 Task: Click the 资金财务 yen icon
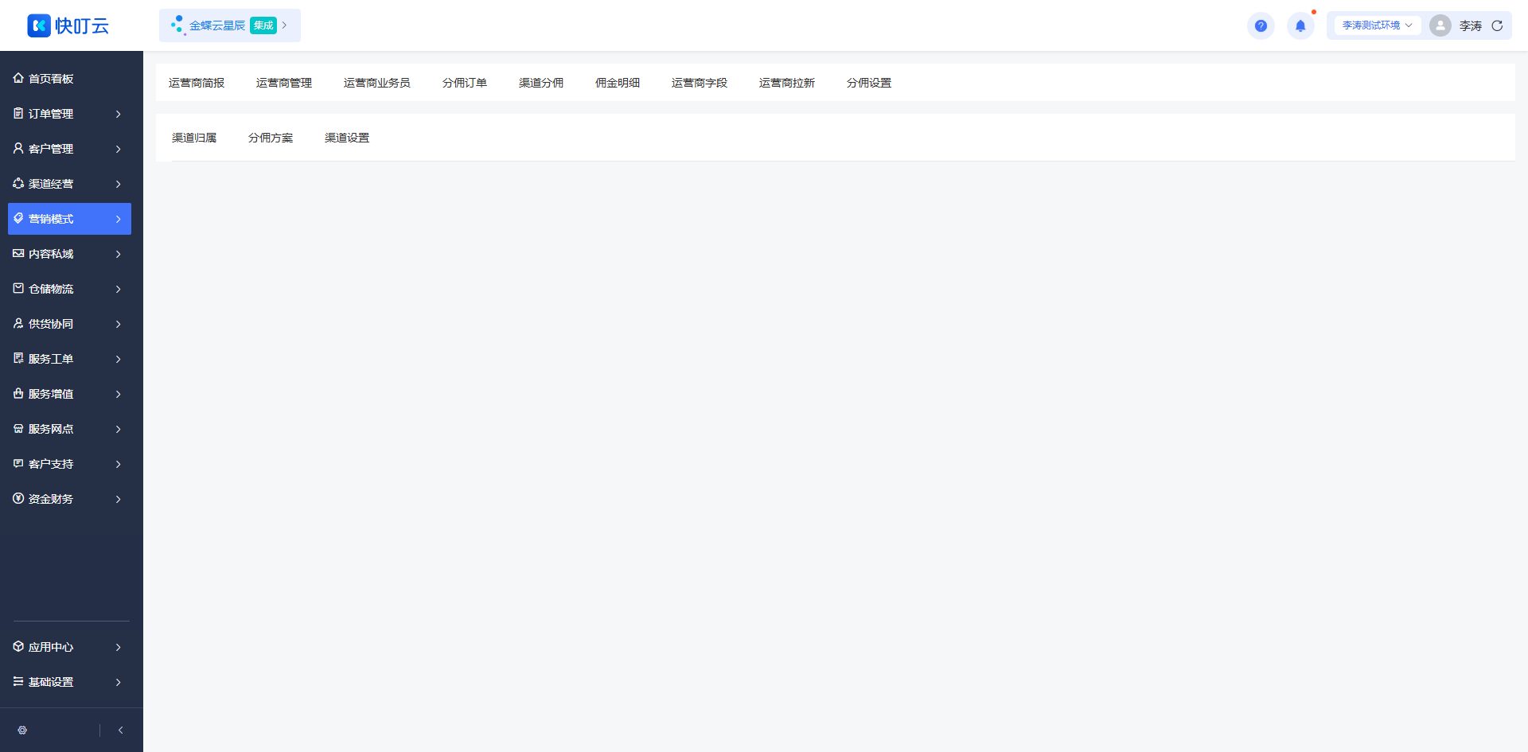pyautogui.click(x=18, y=498)
